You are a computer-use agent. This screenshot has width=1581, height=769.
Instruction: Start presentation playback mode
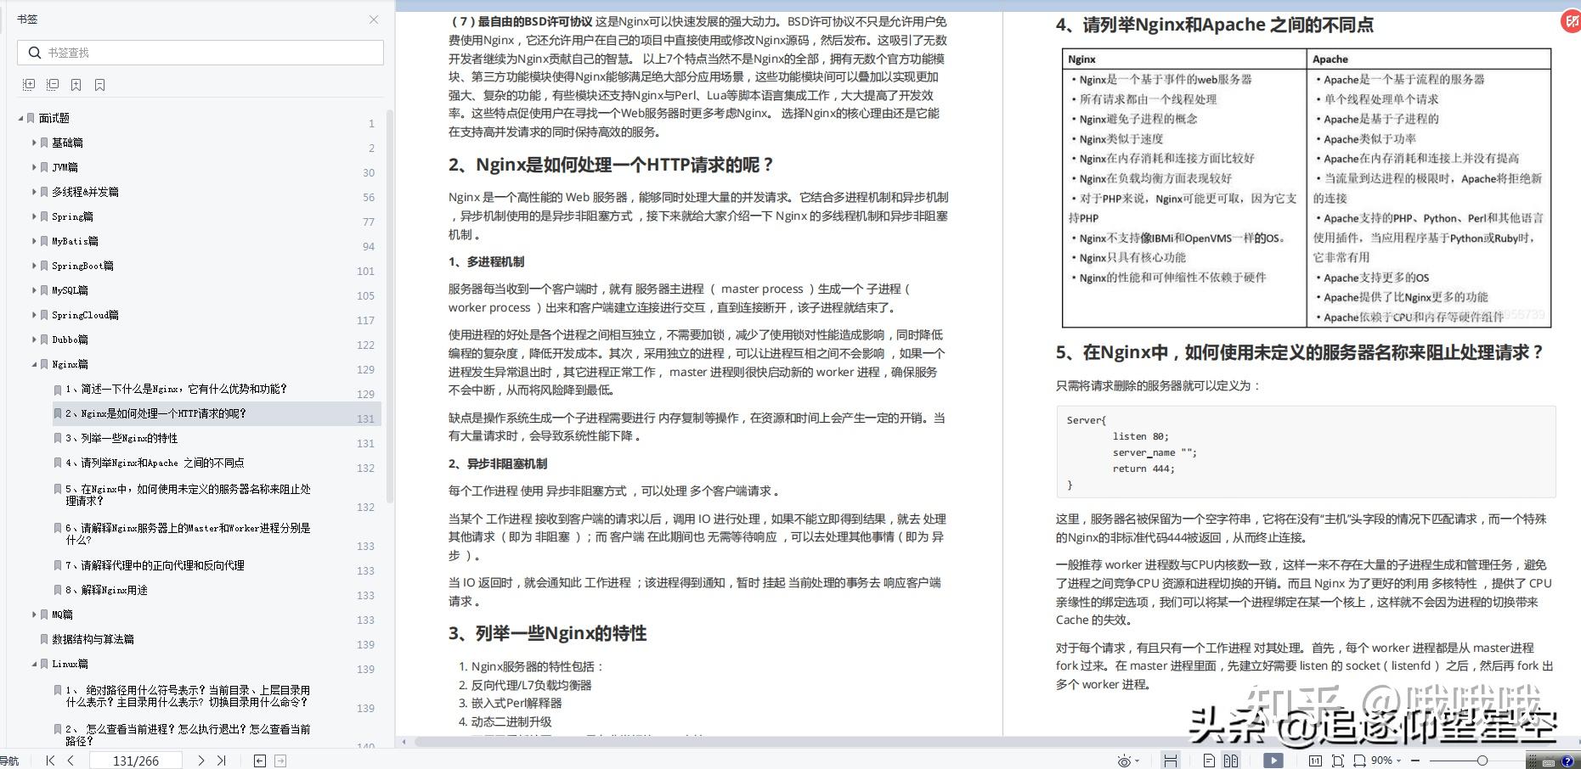point(1273,760)
